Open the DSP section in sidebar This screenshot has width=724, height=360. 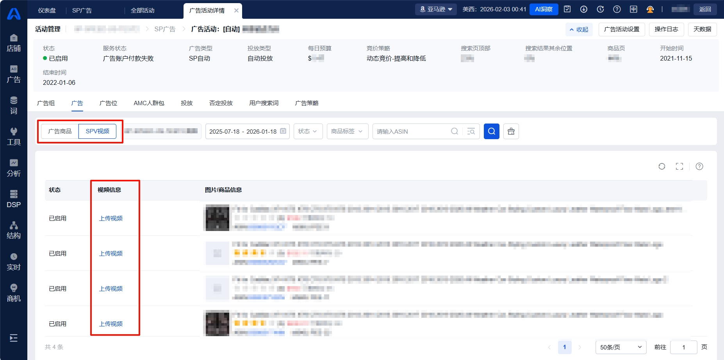coord(14,199)
